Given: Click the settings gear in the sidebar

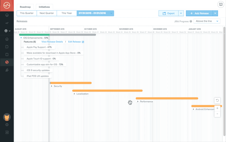Looking at the screenshot, I should coord(7,125).
